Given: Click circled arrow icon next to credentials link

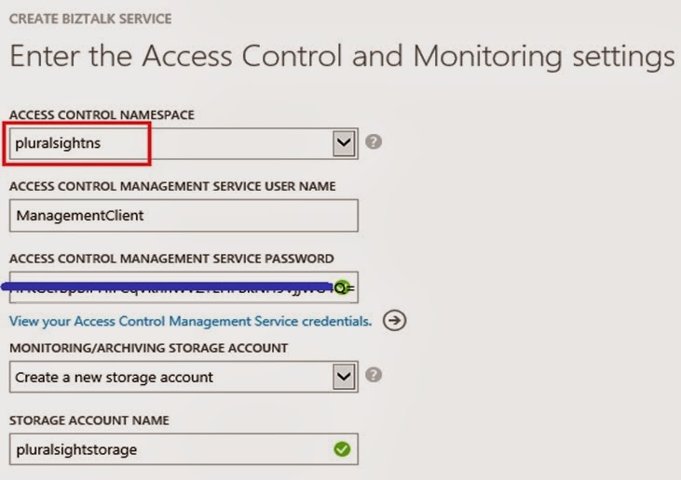Looking at the screenshot, I should tap(395, 321).
